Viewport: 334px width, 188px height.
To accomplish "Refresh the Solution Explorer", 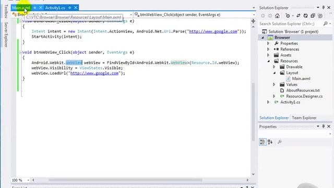I will [x=305, y=16].
